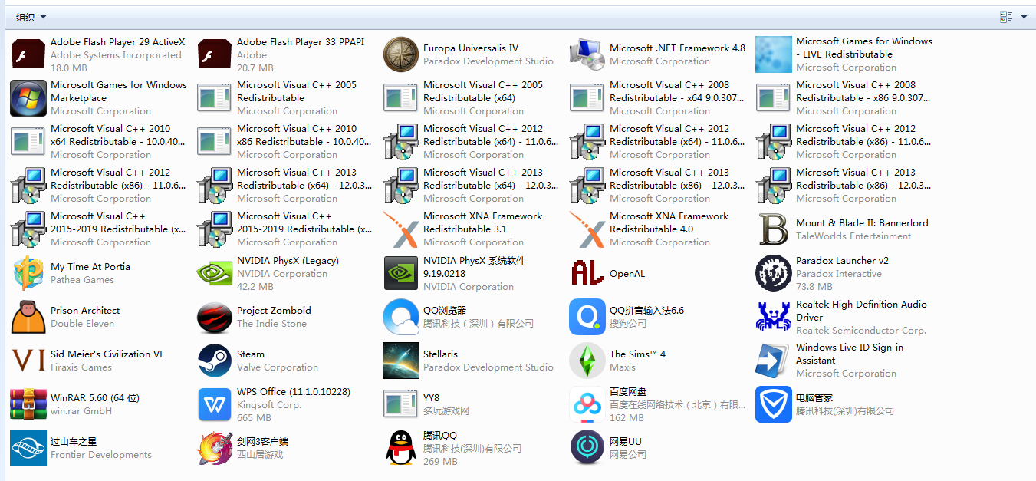Click 西山居游戏 publisher text
Viewport: 1036px width, 481px height.
pos(260,455)
